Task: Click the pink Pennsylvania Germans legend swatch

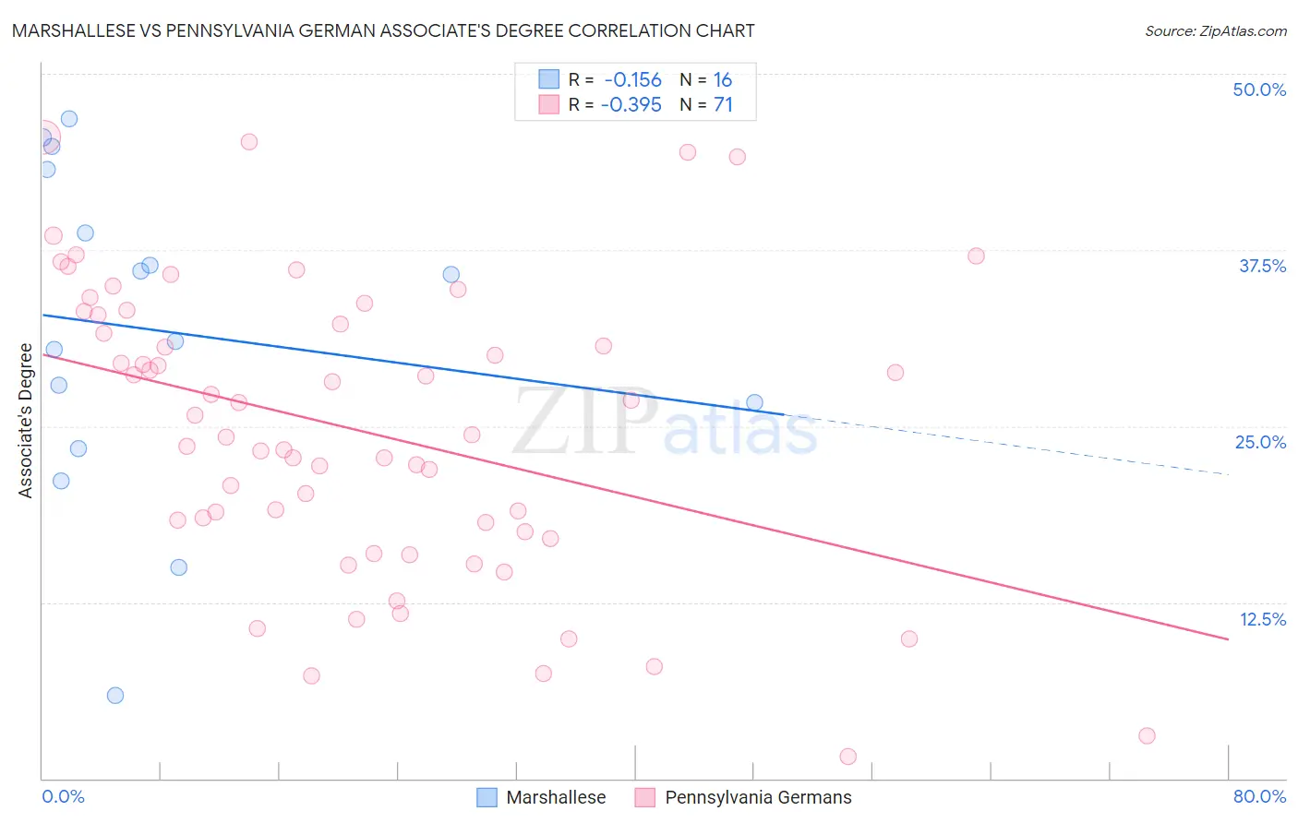Action: [x=645, y=797]
